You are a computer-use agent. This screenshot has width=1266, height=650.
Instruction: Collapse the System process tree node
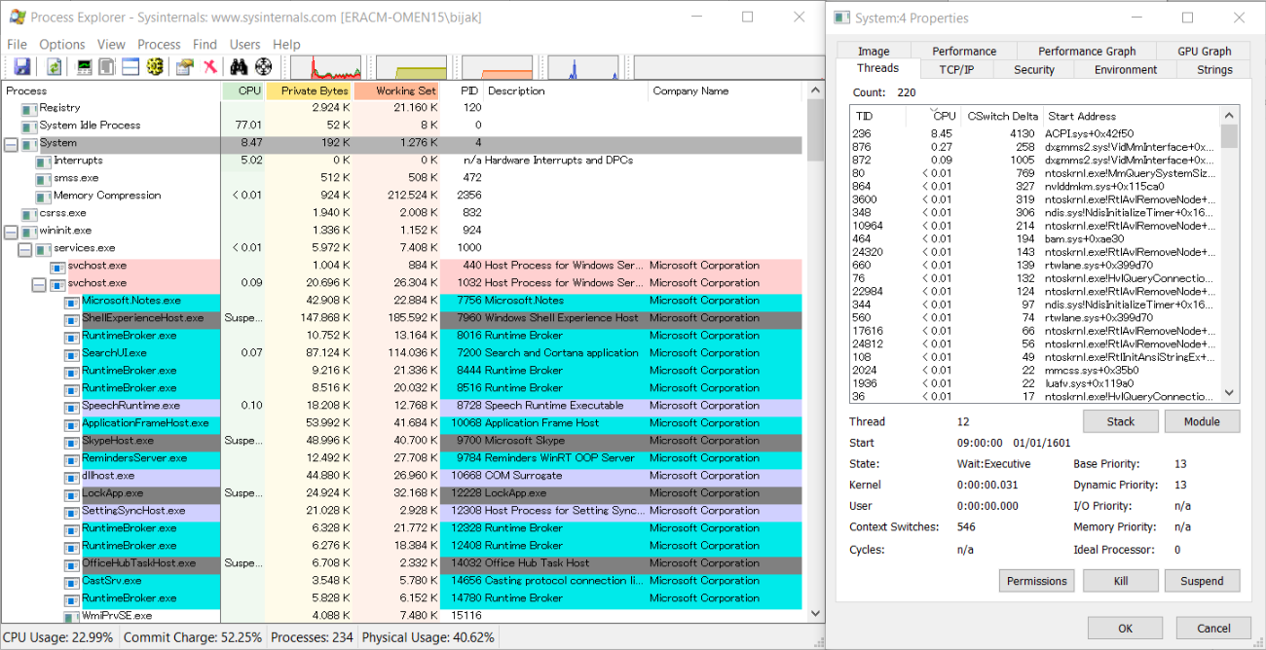[11, 143]
